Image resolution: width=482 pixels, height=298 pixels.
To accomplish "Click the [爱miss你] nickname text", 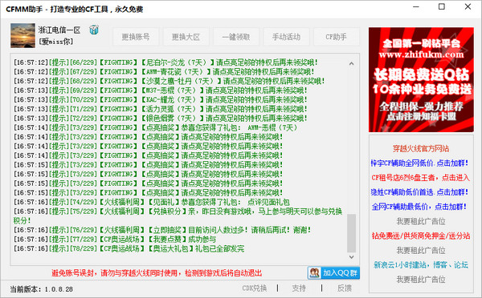I will pyautogui.click(x=55, y=42).
